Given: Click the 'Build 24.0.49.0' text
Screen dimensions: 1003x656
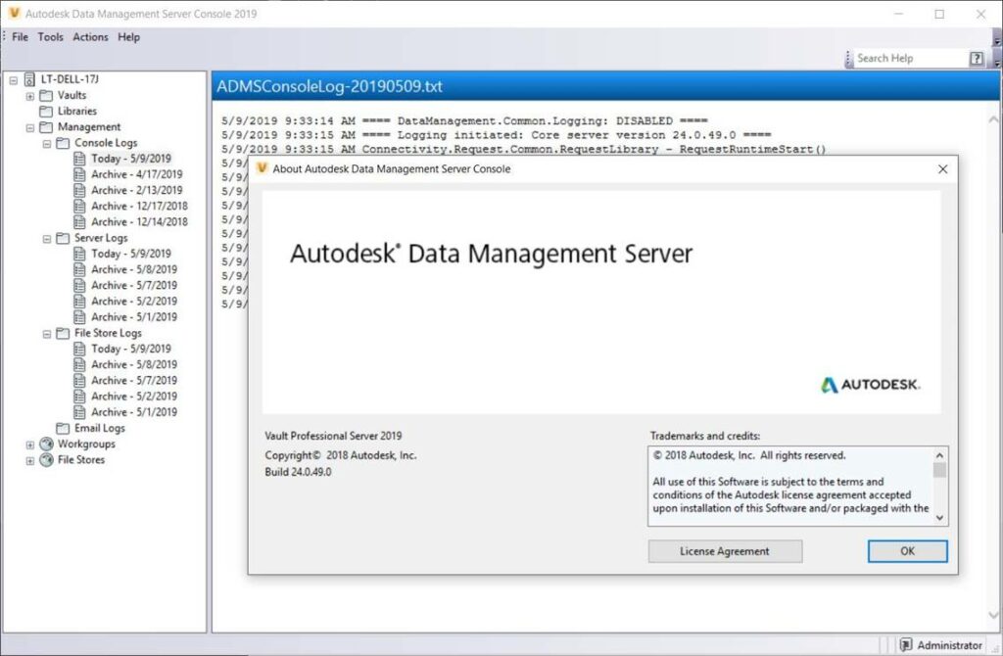Looking at the screenshot, I should point(298,472).
